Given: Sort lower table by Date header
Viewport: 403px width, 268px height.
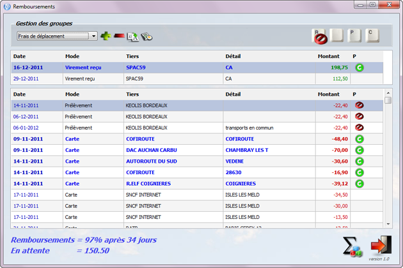Looking at the screenshot, I should click(19, 94).
